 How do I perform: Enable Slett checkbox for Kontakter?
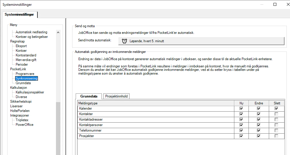pyautogui.click(x=276, y=114)
